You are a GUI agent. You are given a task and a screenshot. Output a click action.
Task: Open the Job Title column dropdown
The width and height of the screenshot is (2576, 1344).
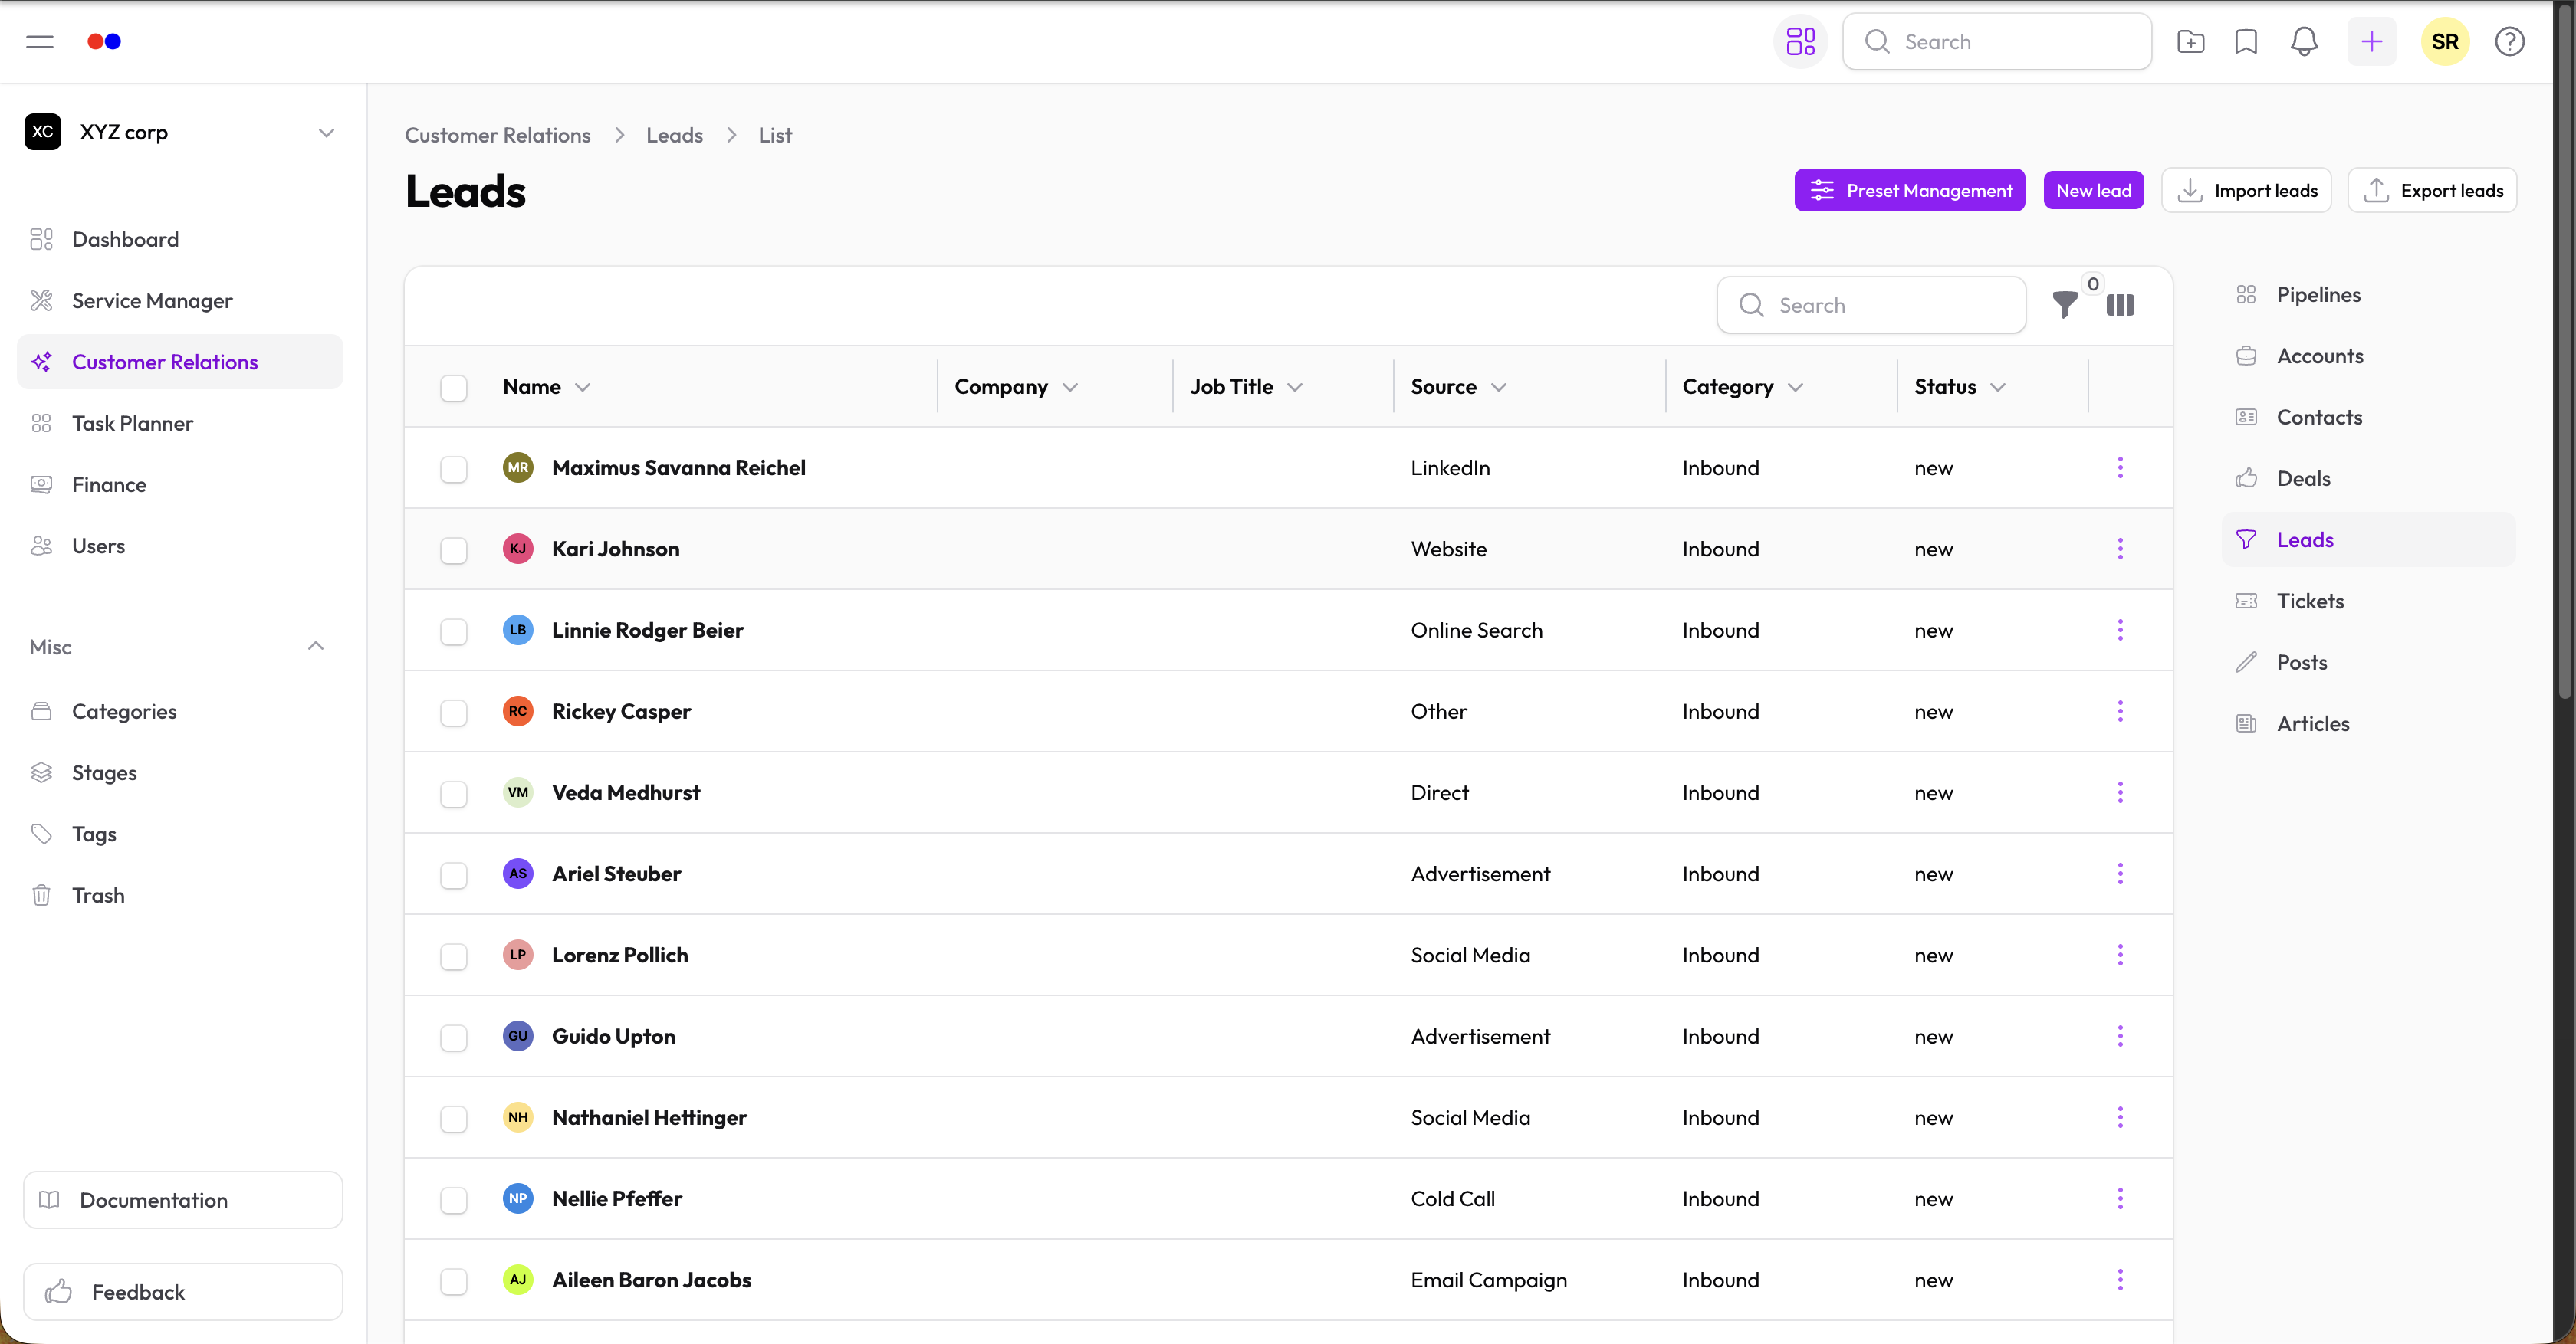tap(1295, 388)
